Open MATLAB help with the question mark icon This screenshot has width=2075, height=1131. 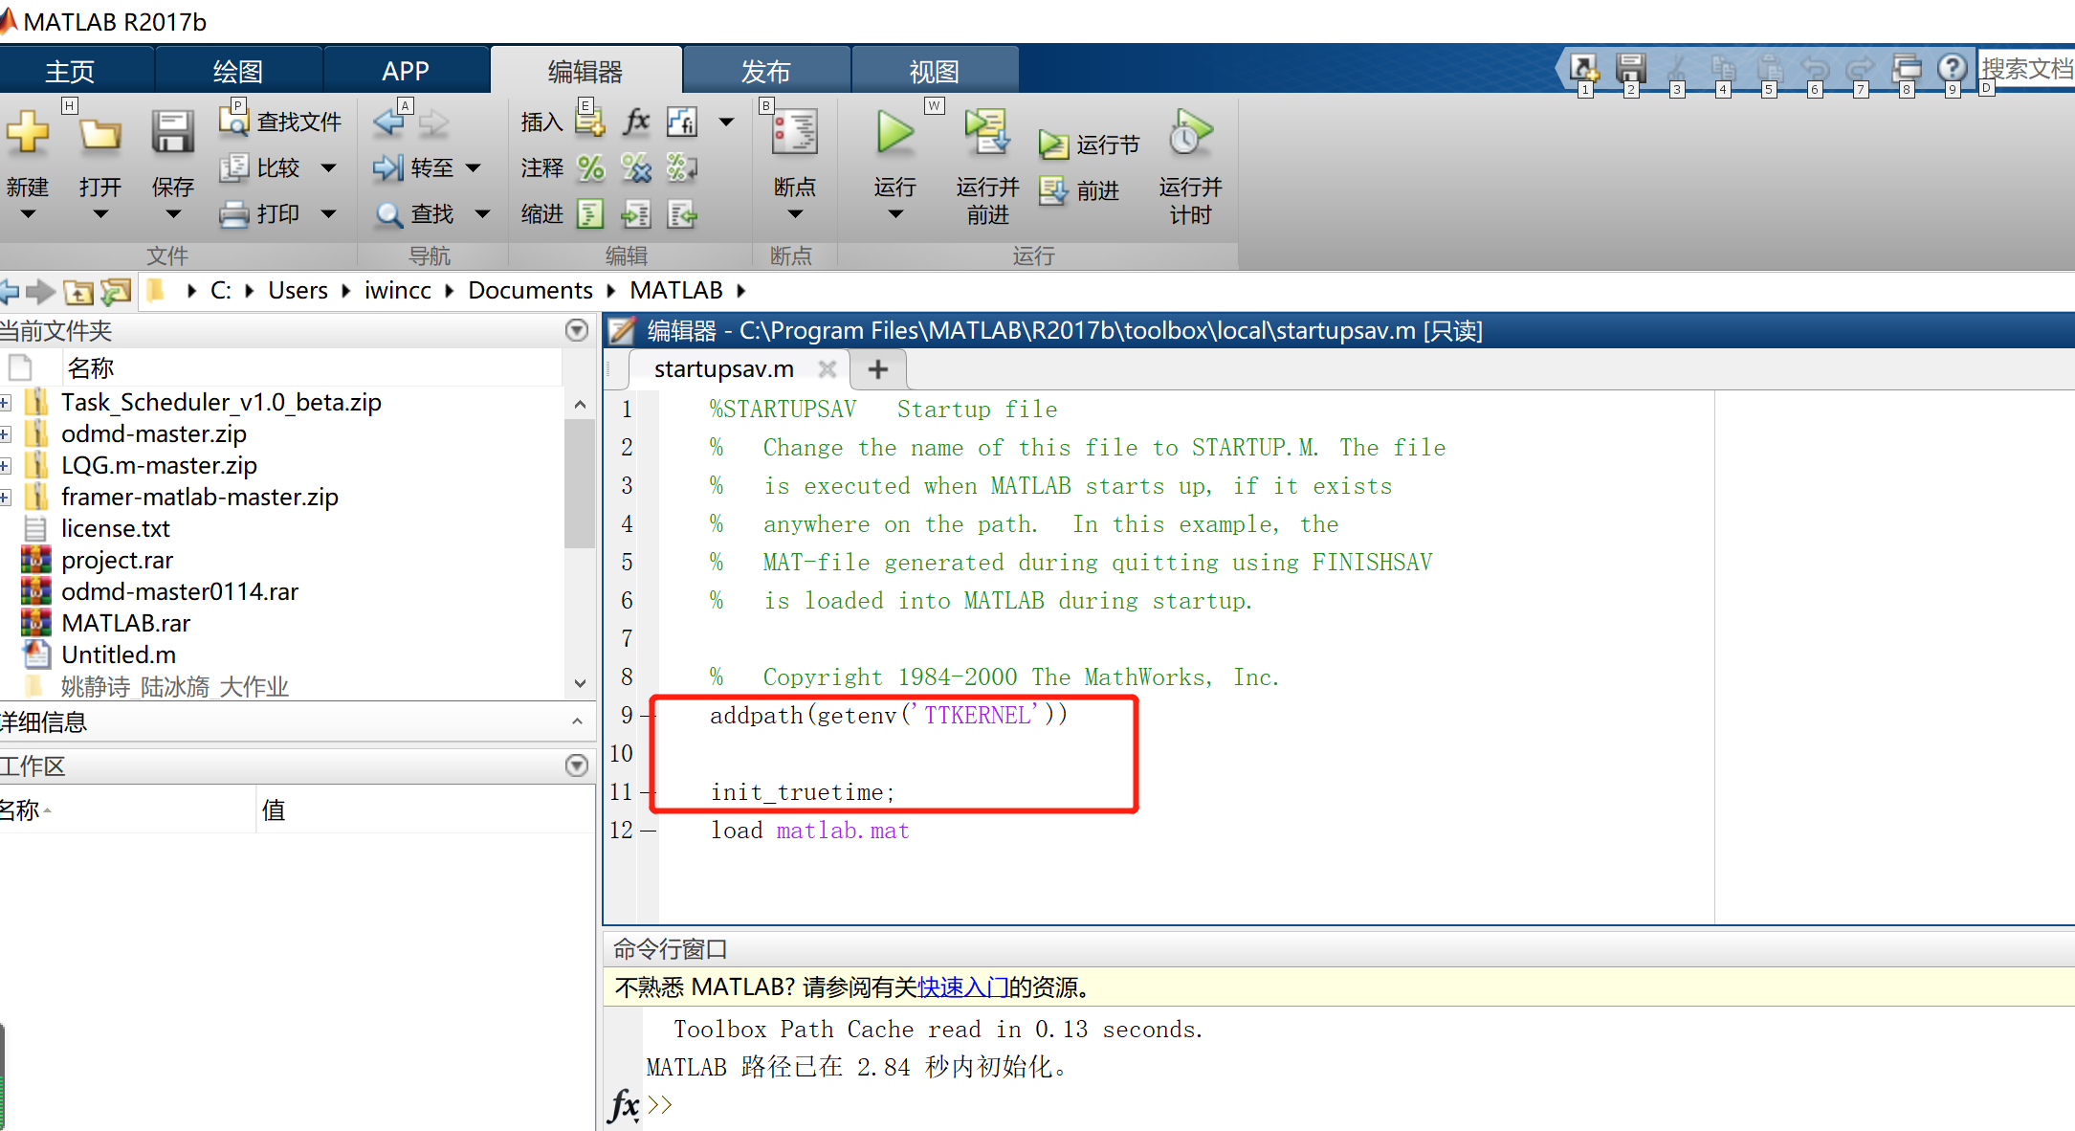click(1952, 68)
